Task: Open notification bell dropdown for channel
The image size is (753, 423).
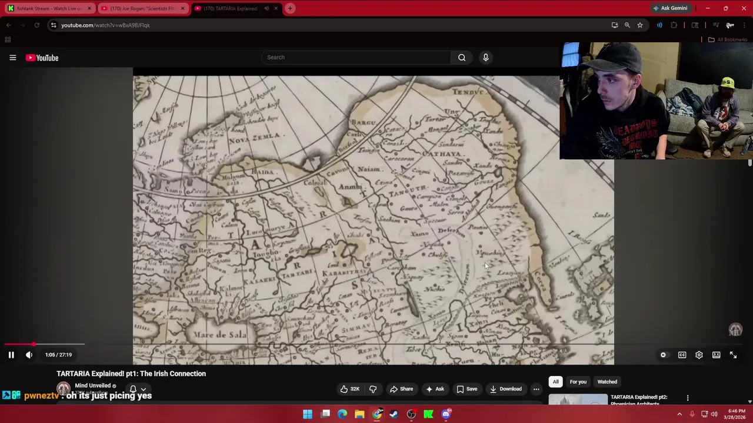Action: (x=137, y=389)
